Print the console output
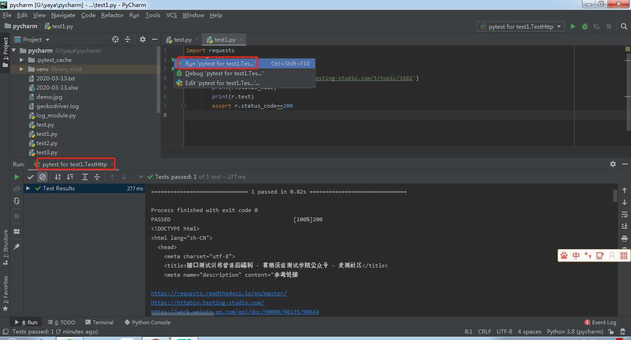The width and height of the screenshot is (631, 340). click(x=625, y=238)
